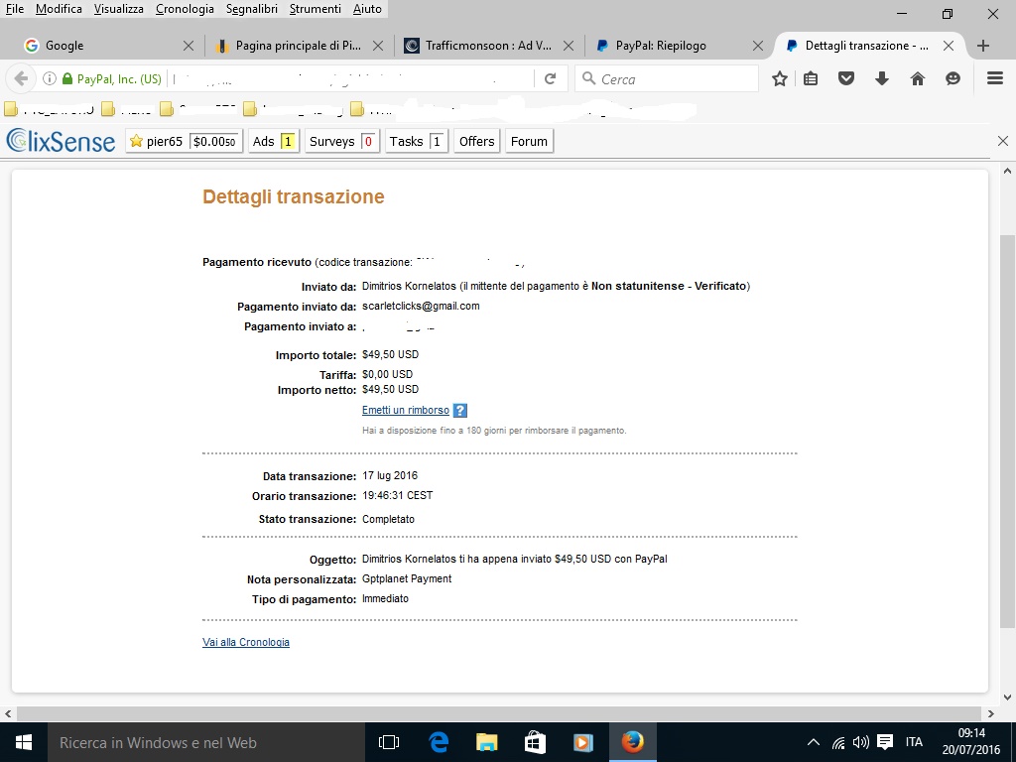Show hidden tray icons chevron

814,742
